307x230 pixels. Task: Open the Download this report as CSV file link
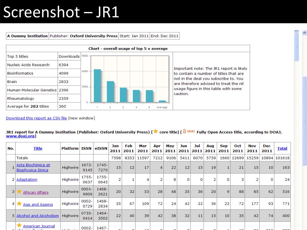pyautogui.click(x=36, y=118)
